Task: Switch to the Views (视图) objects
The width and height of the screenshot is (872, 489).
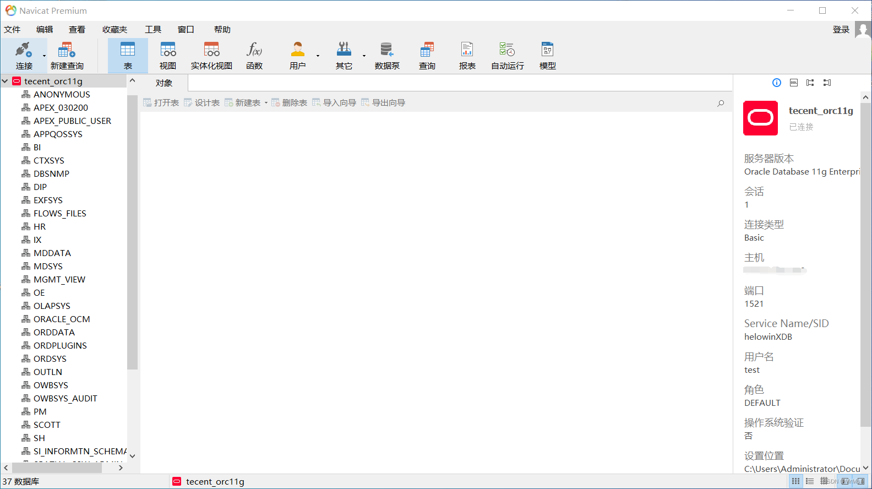Action: [x=168, y=56]
